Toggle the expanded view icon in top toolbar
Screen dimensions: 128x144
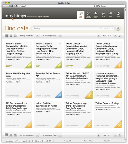[x=15, y=36]
